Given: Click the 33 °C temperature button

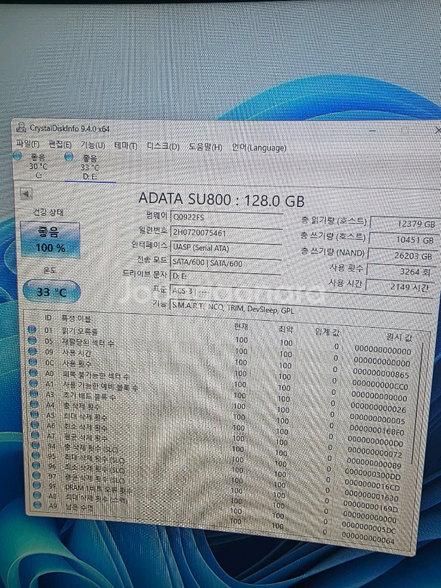Looking at the screenshot, I should pos(52,292).
